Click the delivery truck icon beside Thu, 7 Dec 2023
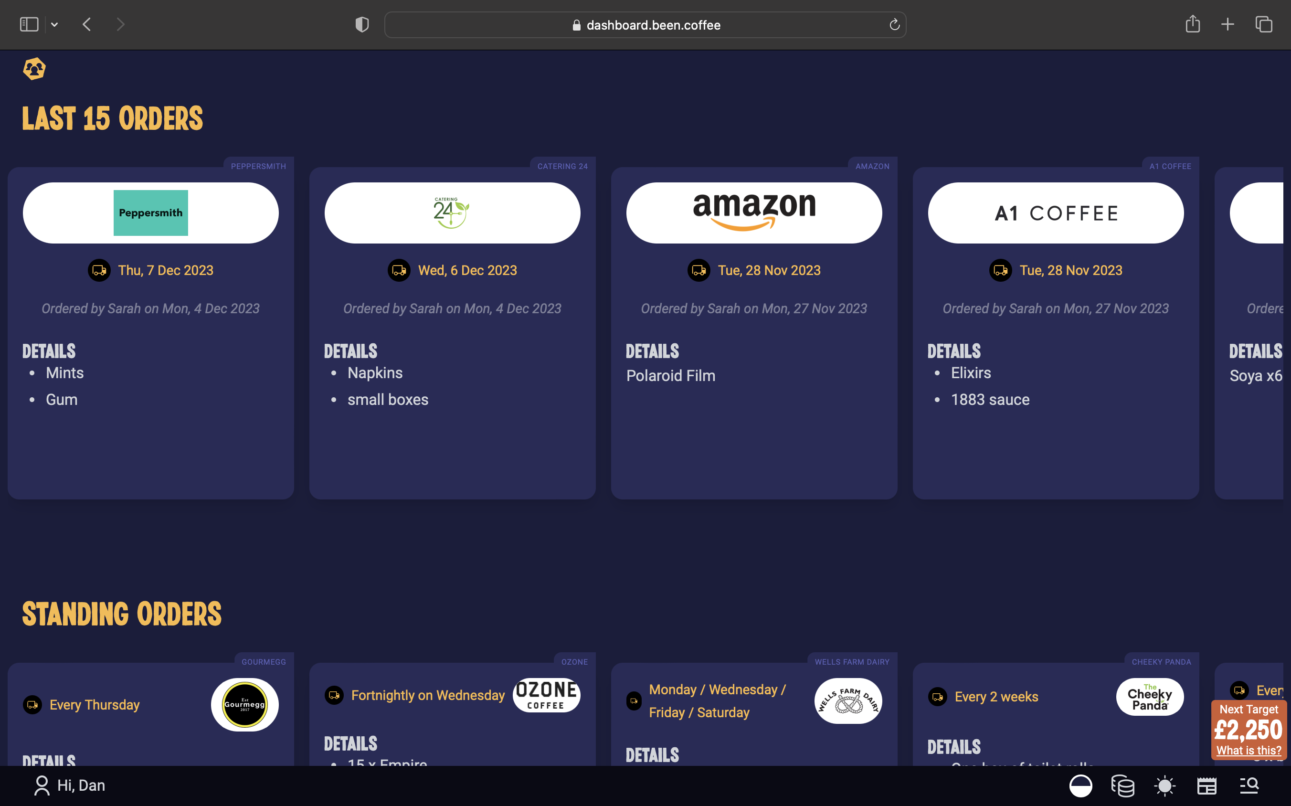1291x806 pixels. 99,270
